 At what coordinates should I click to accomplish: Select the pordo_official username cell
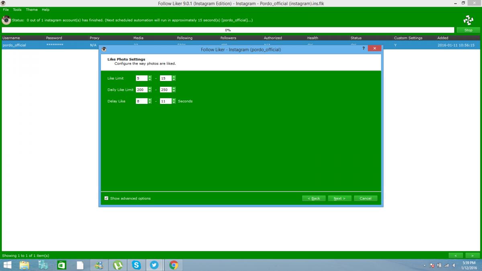23,45
